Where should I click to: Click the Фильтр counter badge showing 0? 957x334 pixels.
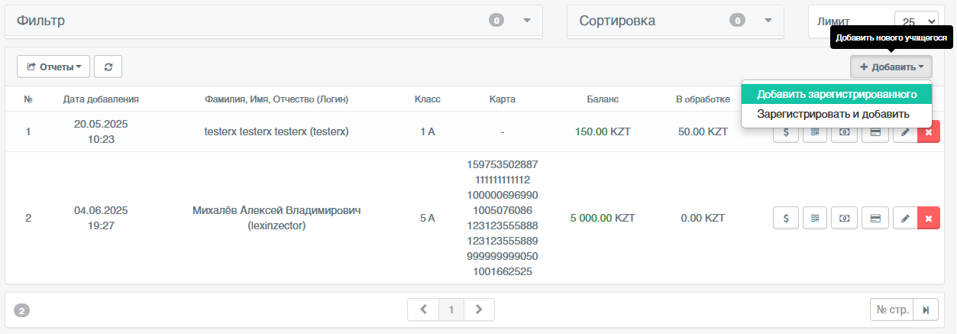[x=496, y=21]
